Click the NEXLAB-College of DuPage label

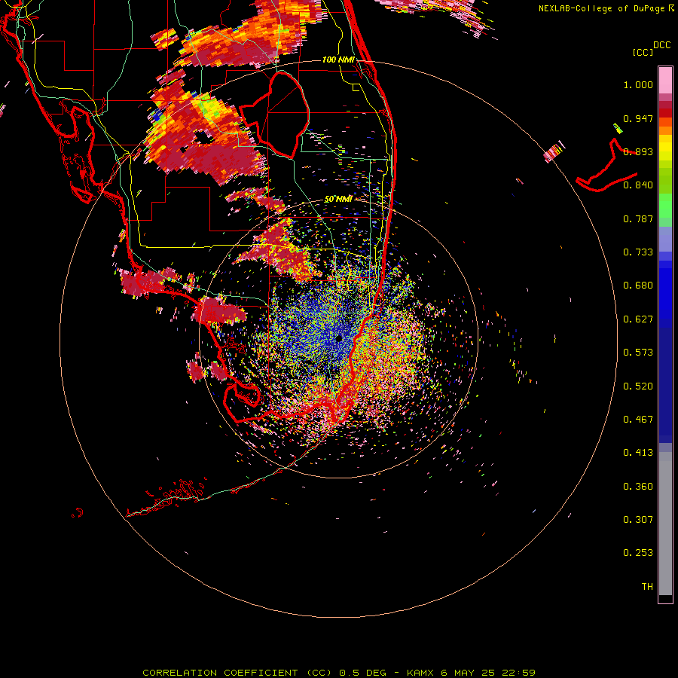[602, 8]
